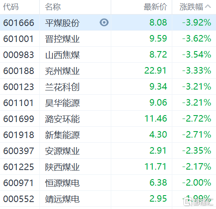Select stock code 601101
216x209 pixels.
point(18,103)
